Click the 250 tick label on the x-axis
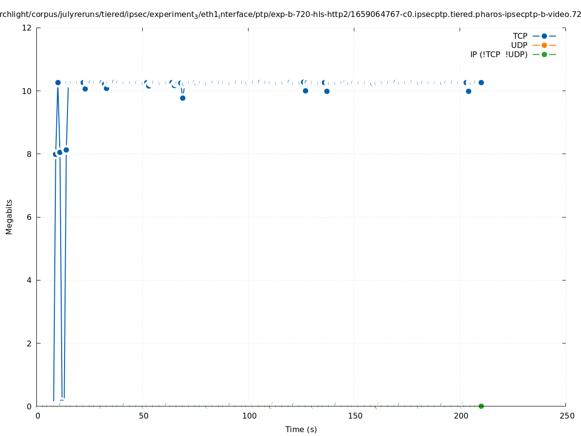581x436 pixels. [566, 416]
